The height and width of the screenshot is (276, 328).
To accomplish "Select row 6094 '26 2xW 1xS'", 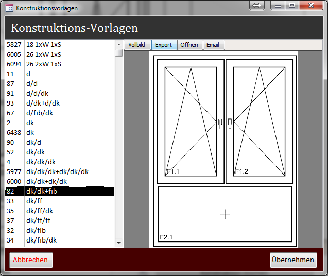I will click(60, 64).
